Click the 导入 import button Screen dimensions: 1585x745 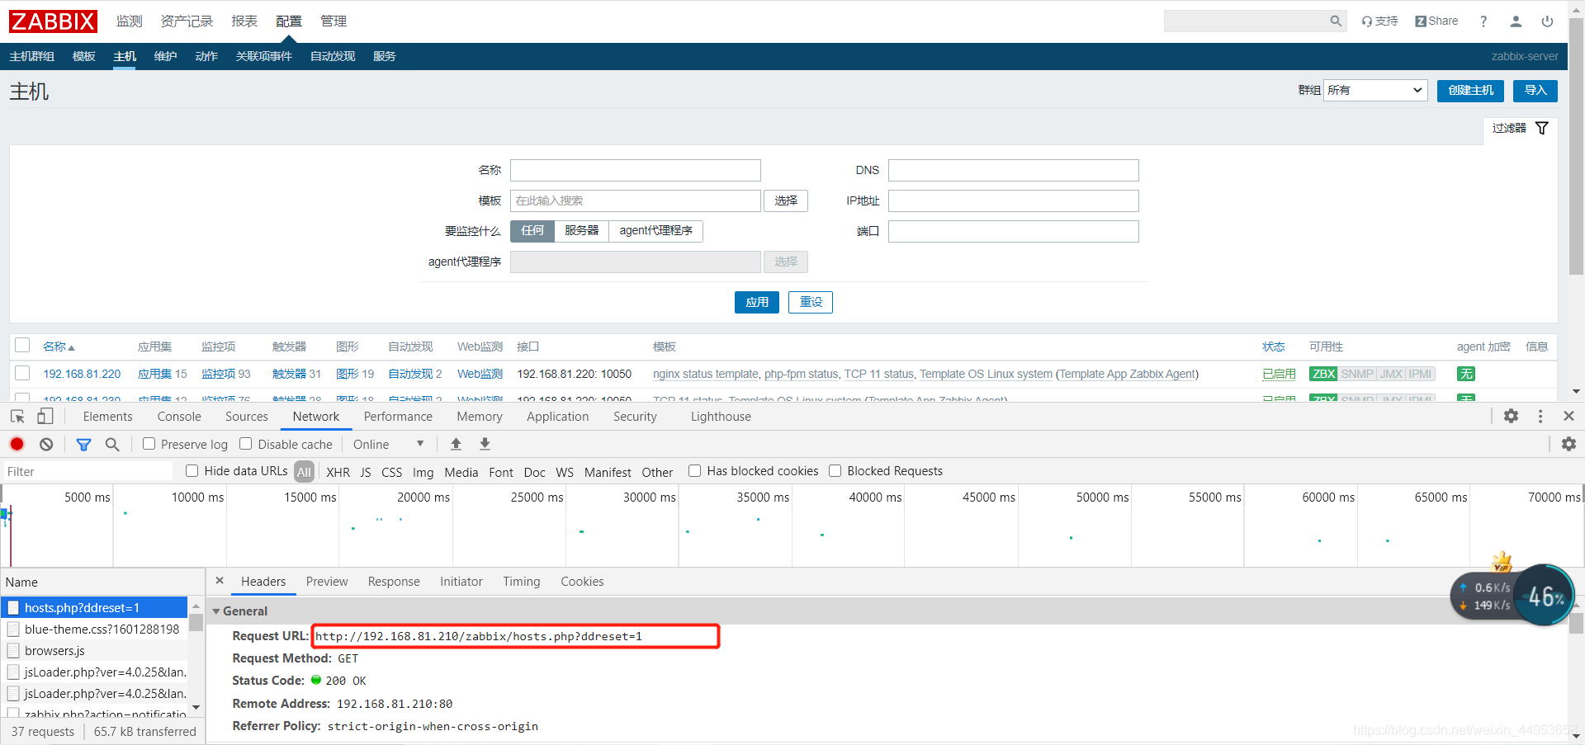(x=1535, y=91)
